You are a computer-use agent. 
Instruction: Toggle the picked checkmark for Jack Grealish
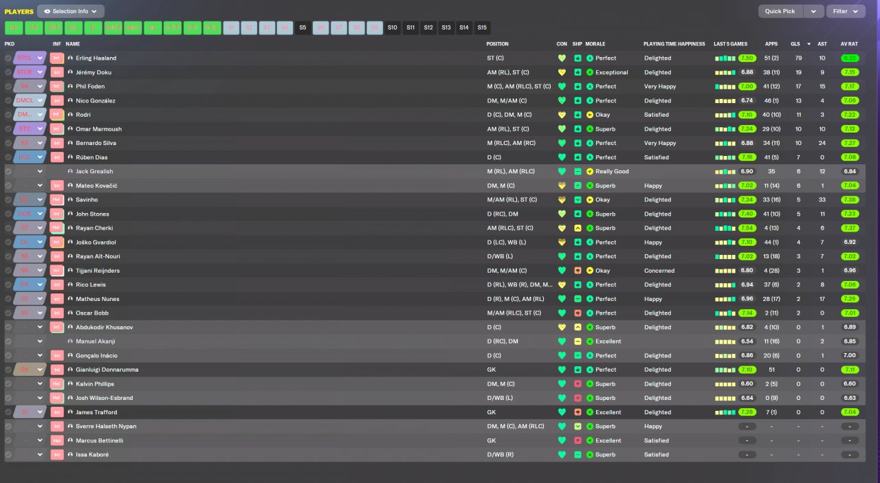[x=8, y=172]
